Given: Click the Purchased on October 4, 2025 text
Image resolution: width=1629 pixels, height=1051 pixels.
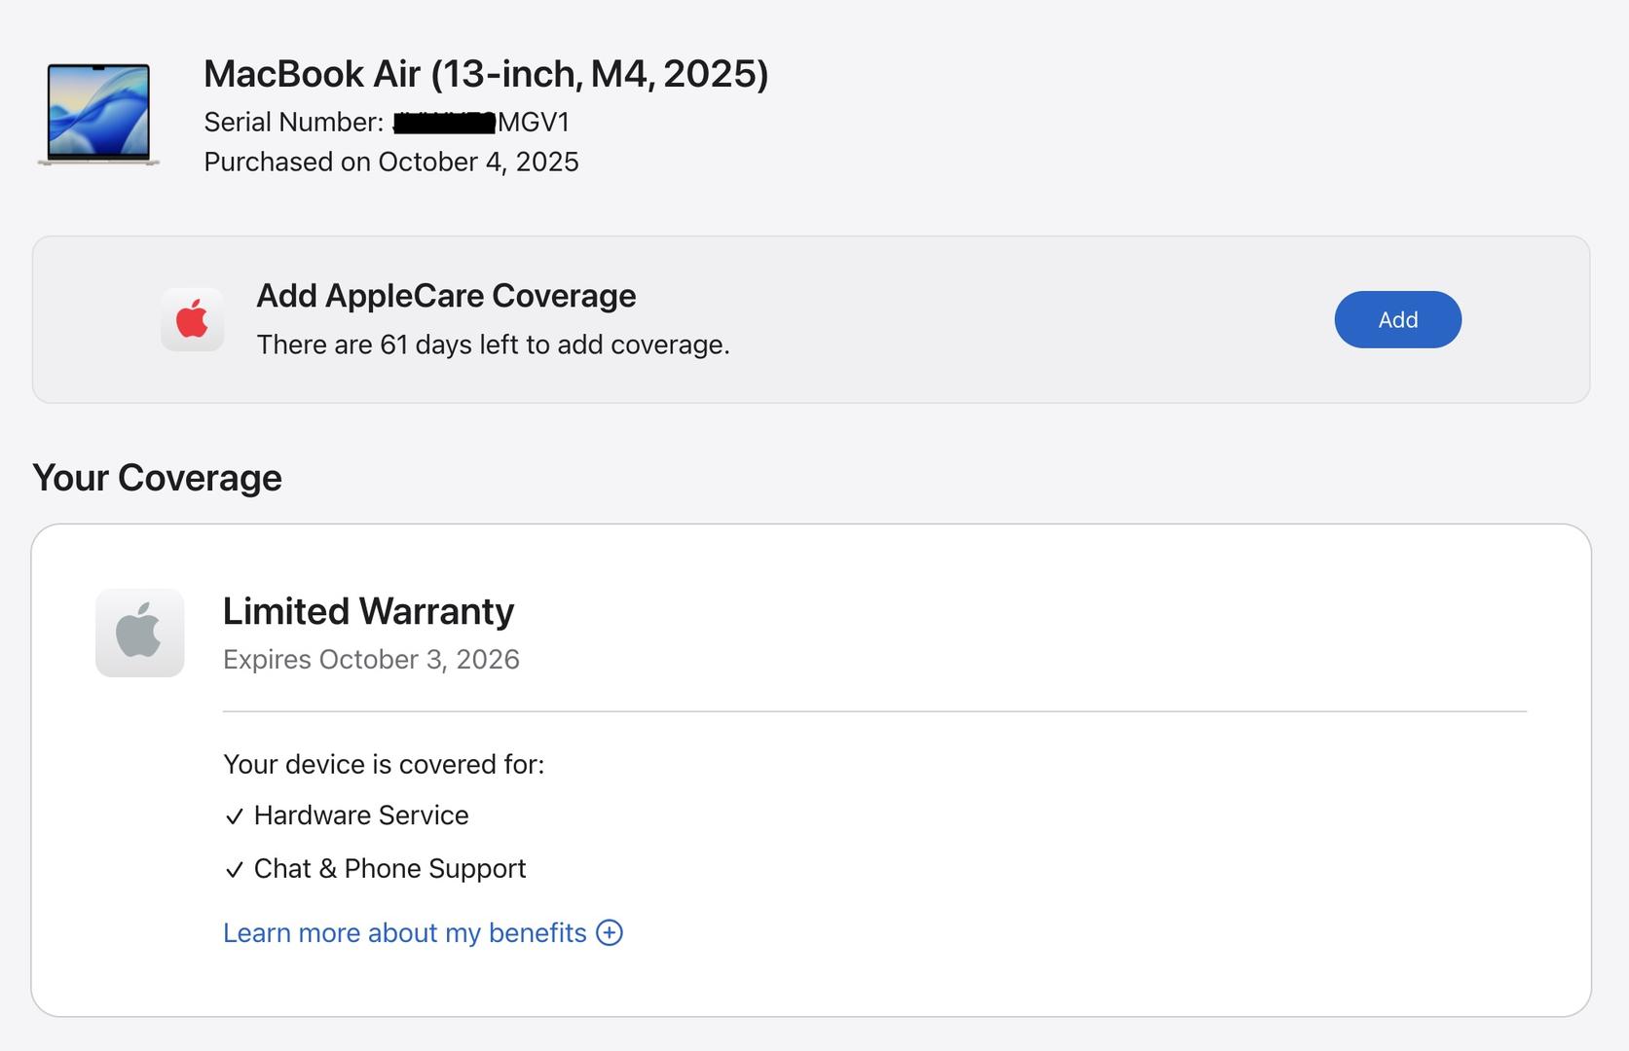Looking at the screenshot, I should pyautogui.click(x=390, y=162).
